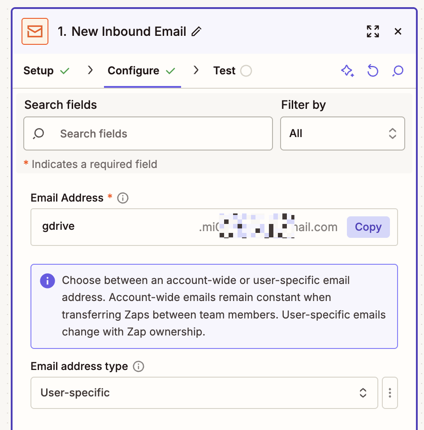This screenshot has height=430, width=424.
Task: Switch to the Setup tab
Action: pyautogui.click(x=38, y=70)
